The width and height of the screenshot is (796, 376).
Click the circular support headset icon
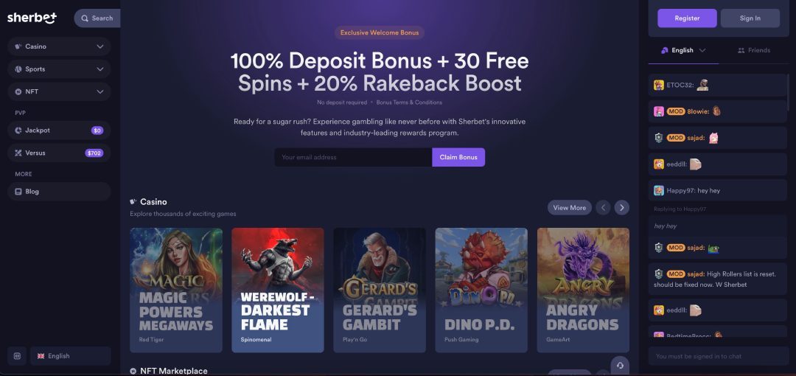click(x=620, y=366)
